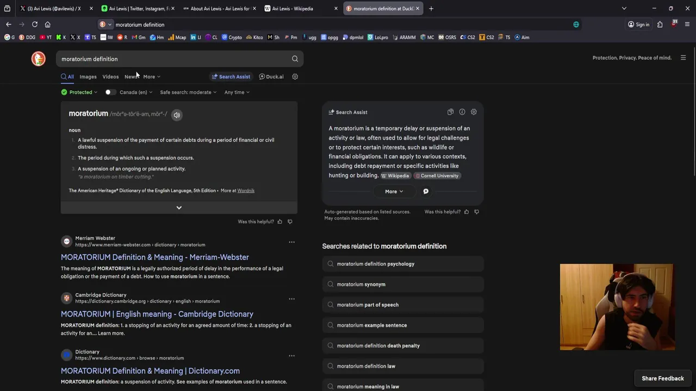Open the Crypto bookmark
The height and width of the screenshot is (391, 696).
point(232,37)
